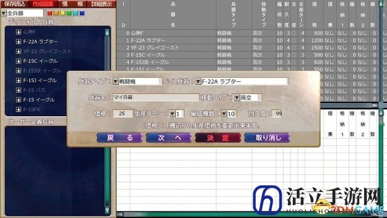Screen dimensions: 387x218
Task: Click table row 2 YF-23 グレイゴースト
Action: pos(247,47)
